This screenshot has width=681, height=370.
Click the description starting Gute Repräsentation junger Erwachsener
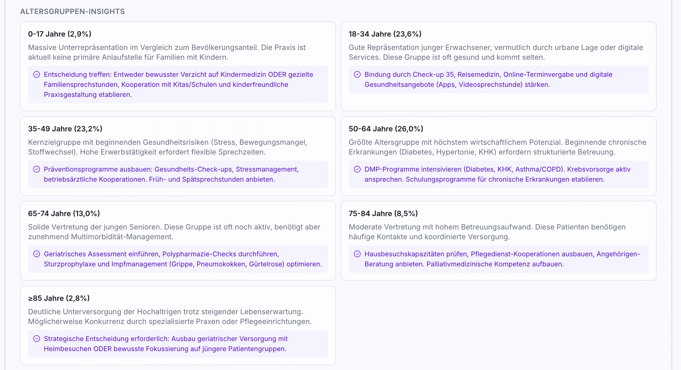496,52
